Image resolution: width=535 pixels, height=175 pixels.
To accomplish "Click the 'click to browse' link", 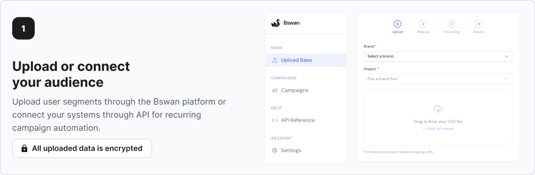I will point(440,129).
